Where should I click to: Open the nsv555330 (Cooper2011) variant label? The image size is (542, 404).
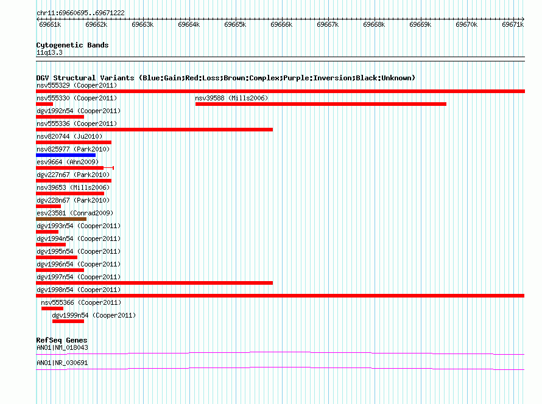pos(77,98)
